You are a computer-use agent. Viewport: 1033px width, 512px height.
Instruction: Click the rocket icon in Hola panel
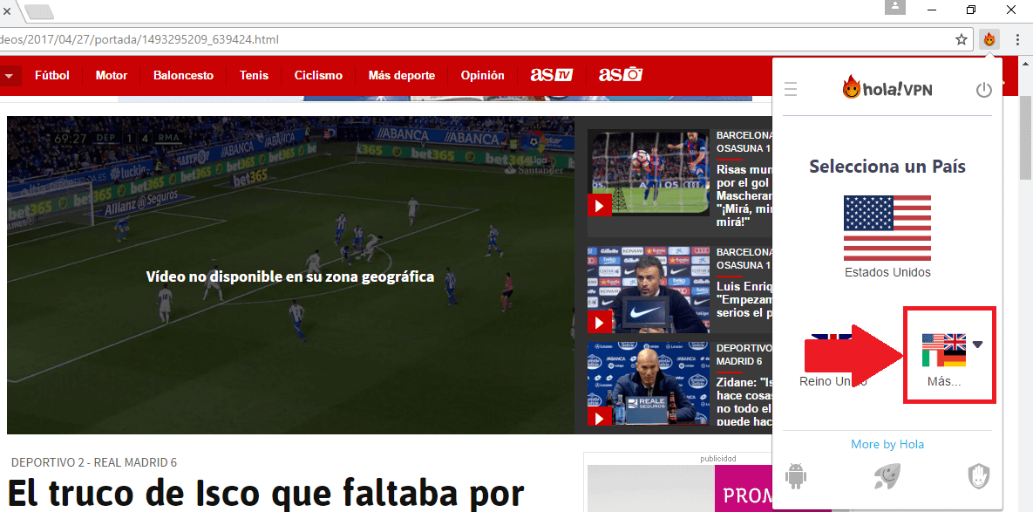pyautogui.click(x=887, y=475)
